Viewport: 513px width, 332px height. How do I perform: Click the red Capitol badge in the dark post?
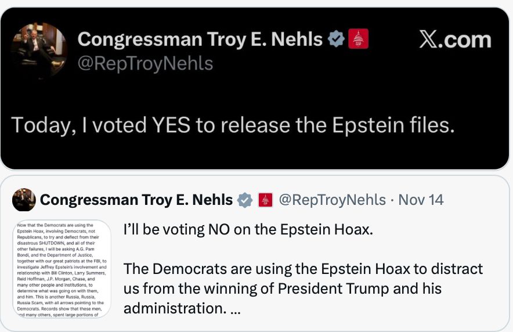click(x=358, y=39)
